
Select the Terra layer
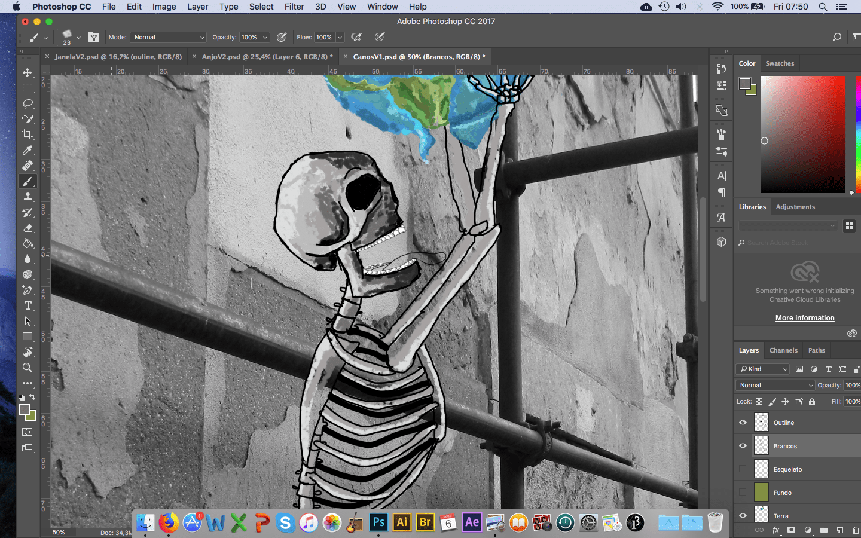click(x=781, y=515)
